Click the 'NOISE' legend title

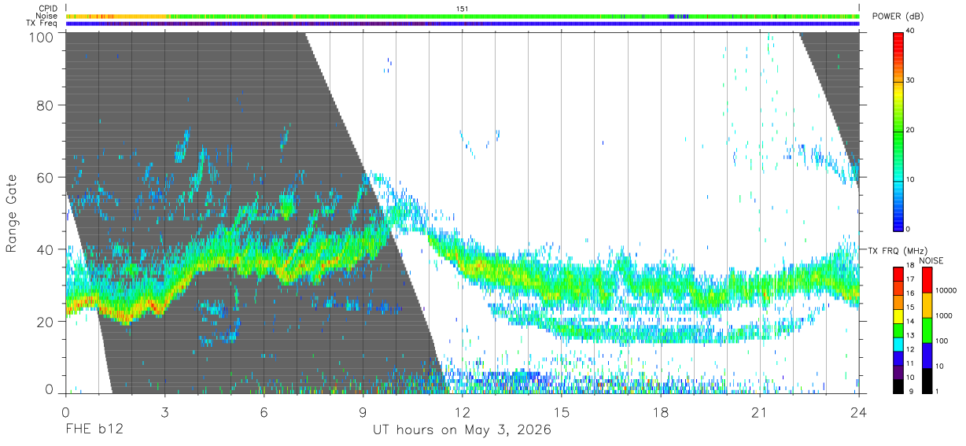coord(931,260)
